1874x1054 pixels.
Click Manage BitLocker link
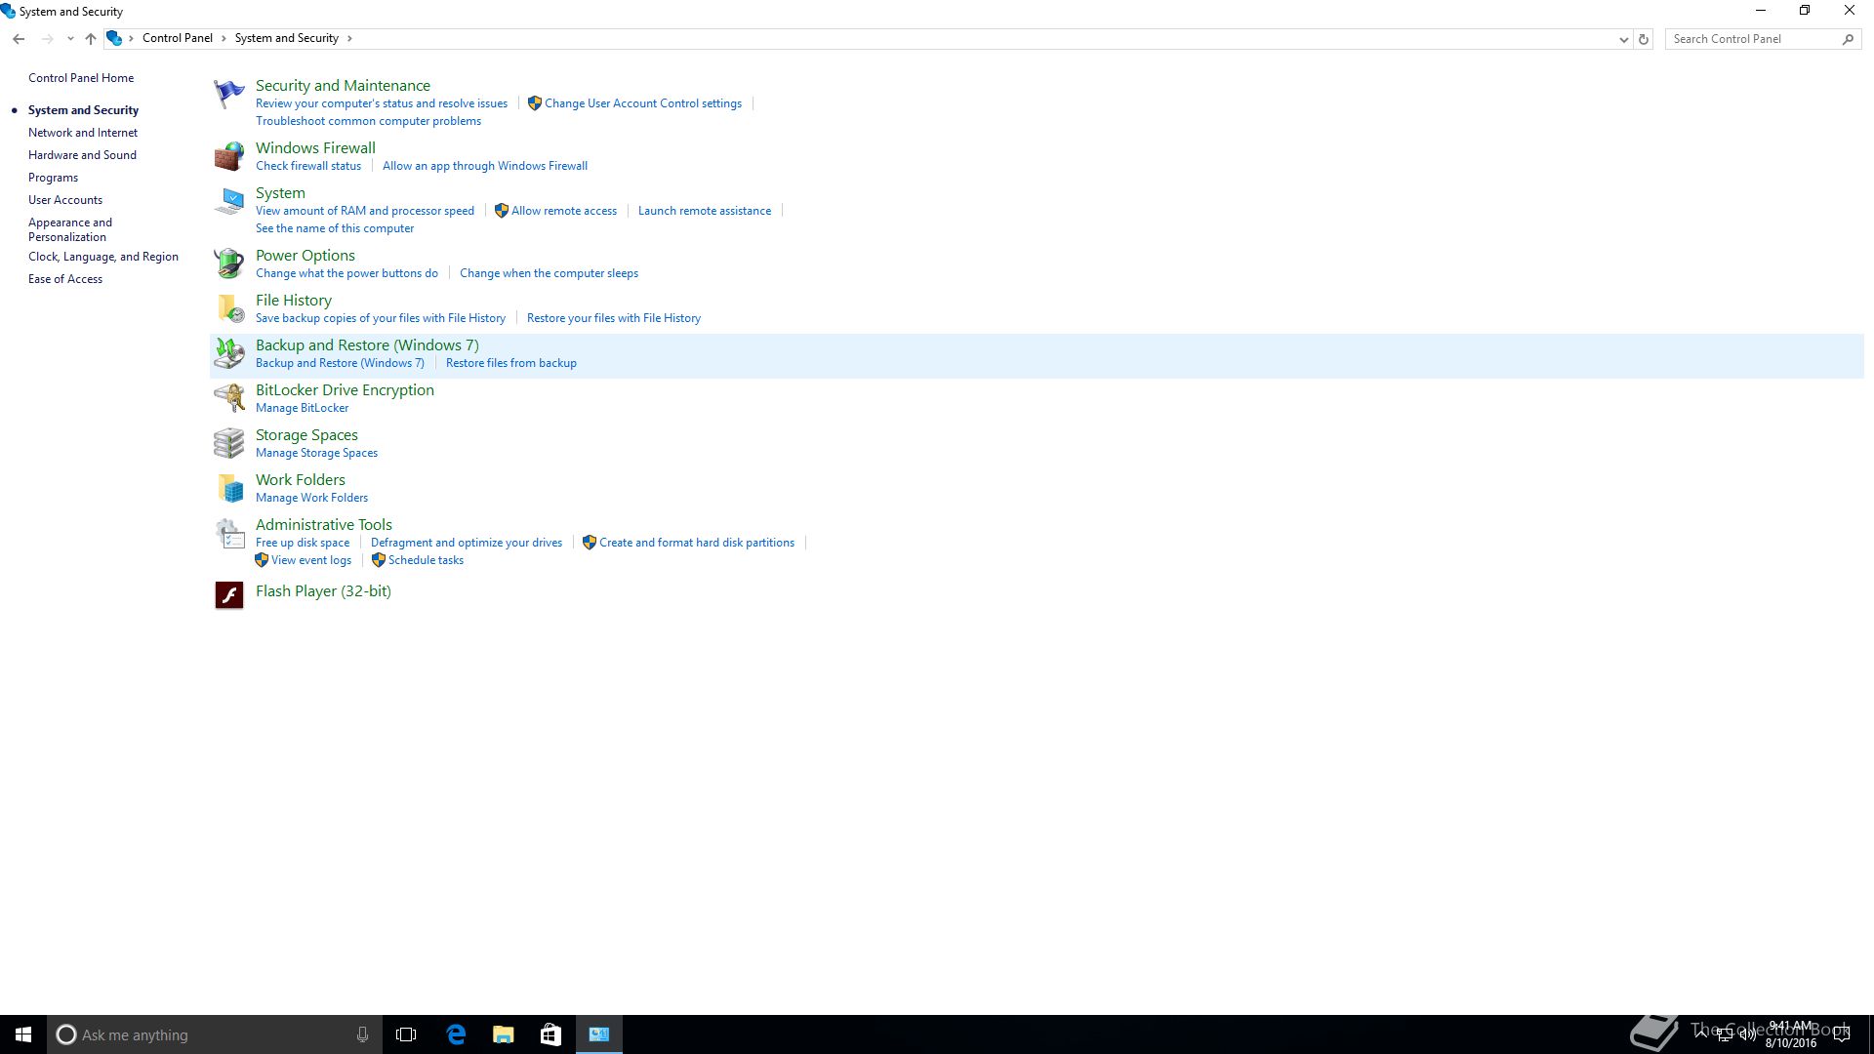pyautogui.click(x=302, y=408)
